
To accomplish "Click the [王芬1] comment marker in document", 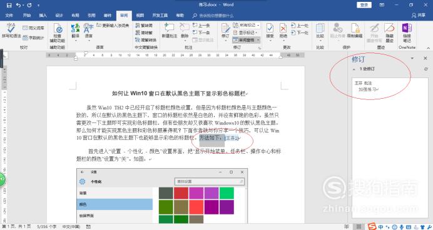I will 232,138.
